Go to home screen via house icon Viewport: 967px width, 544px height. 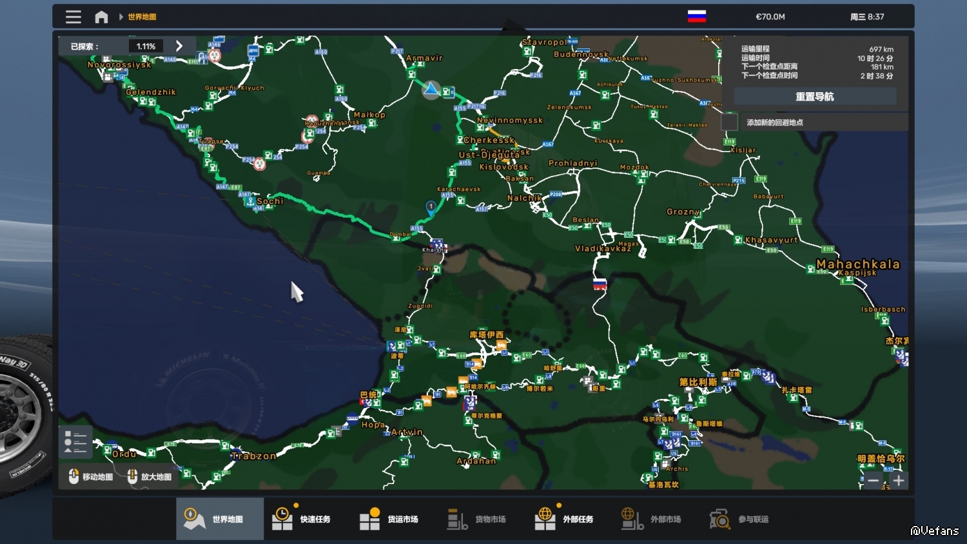pyautogui.click(x=101, y=17)
